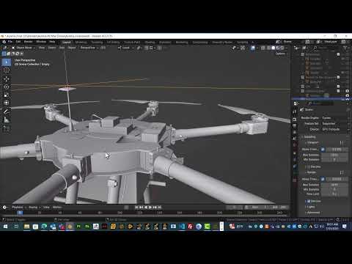Open File Explorer from the Windows taskbar

pyautogui.click(x=26, y=227)
